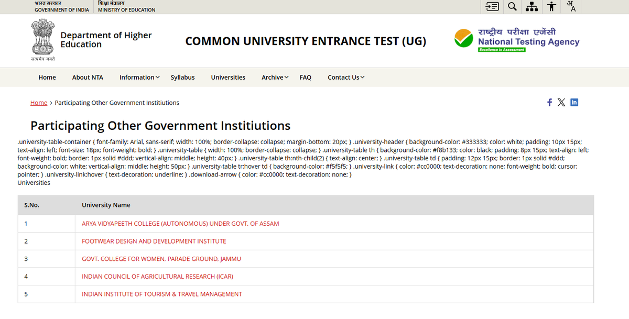Open Arya Vidyapeeth College link
This screenshot has height=319, width=629.
click(x=180, y=224)
